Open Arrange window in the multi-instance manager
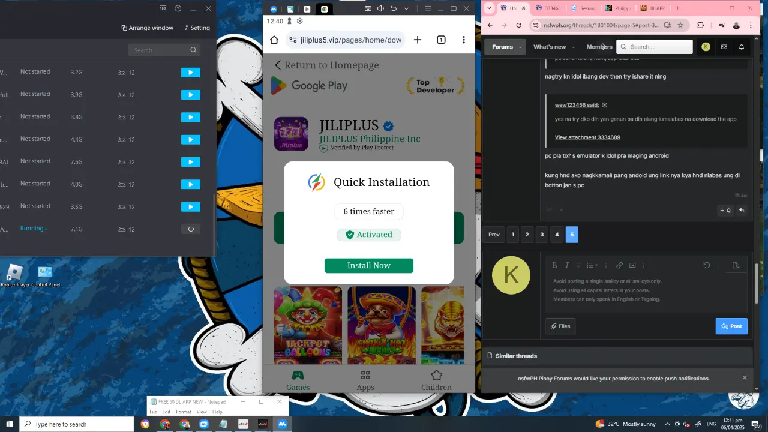768x432 pixels. pyautogui.click(x=147, y=28)
